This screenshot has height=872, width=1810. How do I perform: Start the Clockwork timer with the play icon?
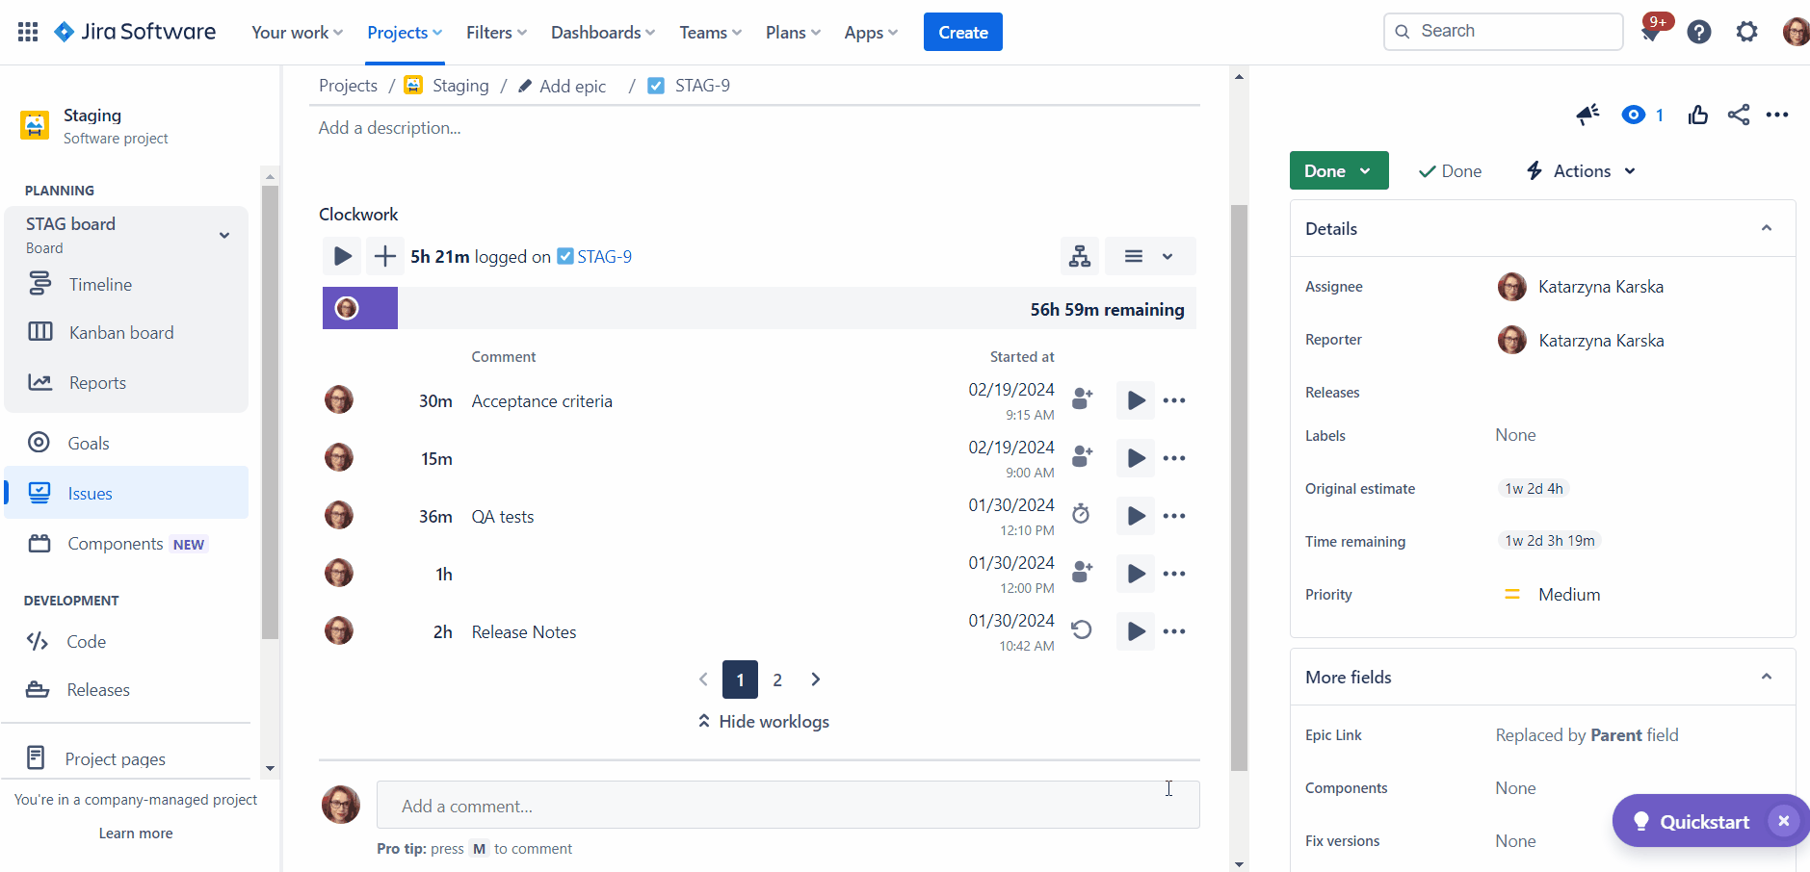[x=341, y=256]
